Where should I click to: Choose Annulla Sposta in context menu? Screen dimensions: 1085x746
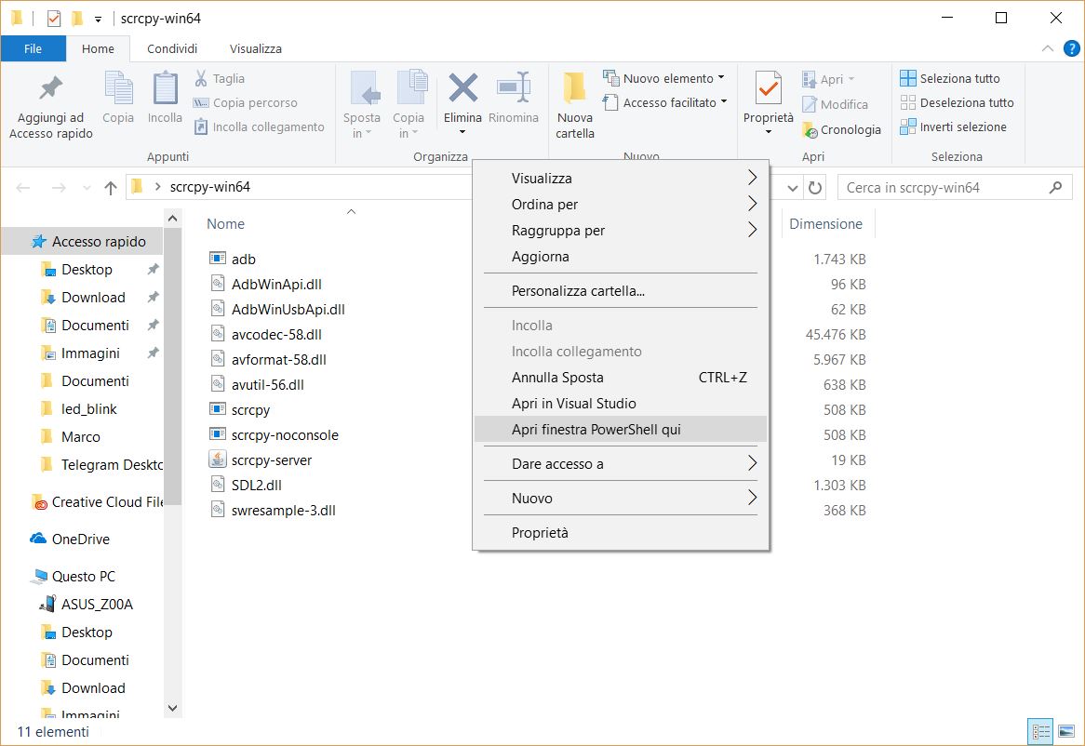pyautogui.click(x=621, y=378)
